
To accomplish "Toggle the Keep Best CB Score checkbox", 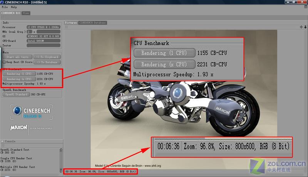I will 4,62.
